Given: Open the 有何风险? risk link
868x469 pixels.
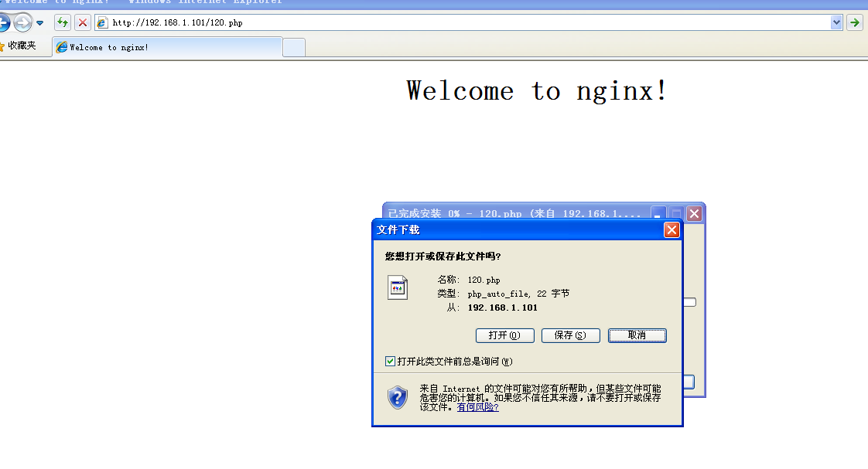Looking at the screenshot, I should tap(478, 407).
